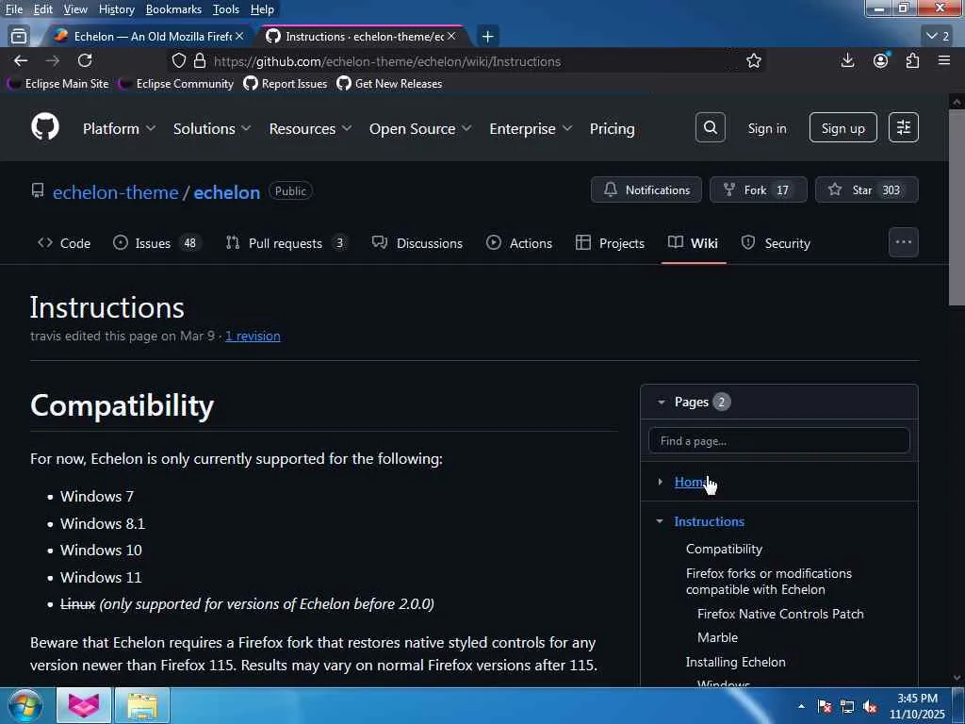Click the GitHub search magnifier button
965x724 pixels.
(x=711, y=128)
